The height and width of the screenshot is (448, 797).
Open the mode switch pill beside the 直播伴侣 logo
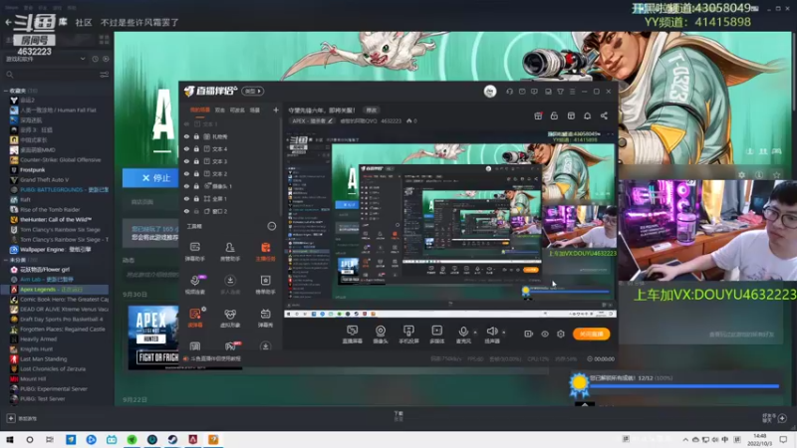[253, 92]
